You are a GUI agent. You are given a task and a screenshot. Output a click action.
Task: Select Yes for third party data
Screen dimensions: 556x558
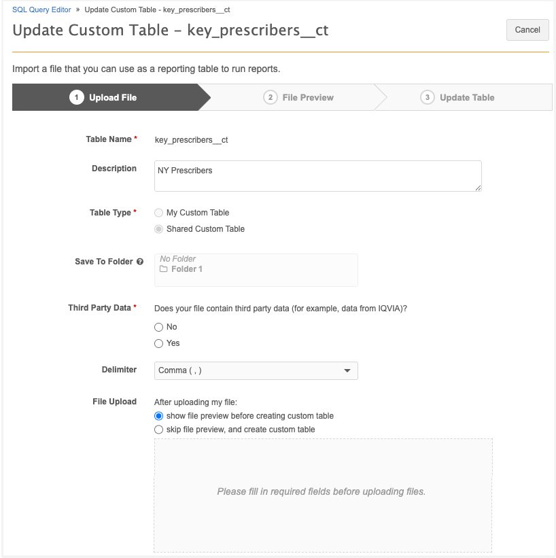[x=159, y=343]
